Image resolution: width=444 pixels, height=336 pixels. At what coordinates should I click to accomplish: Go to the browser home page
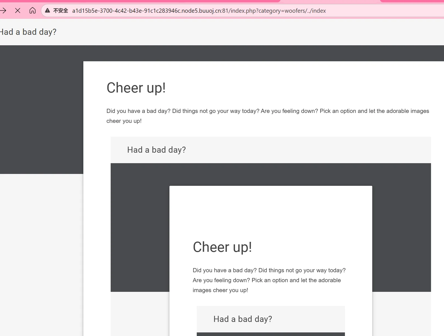tap(33, 11)
